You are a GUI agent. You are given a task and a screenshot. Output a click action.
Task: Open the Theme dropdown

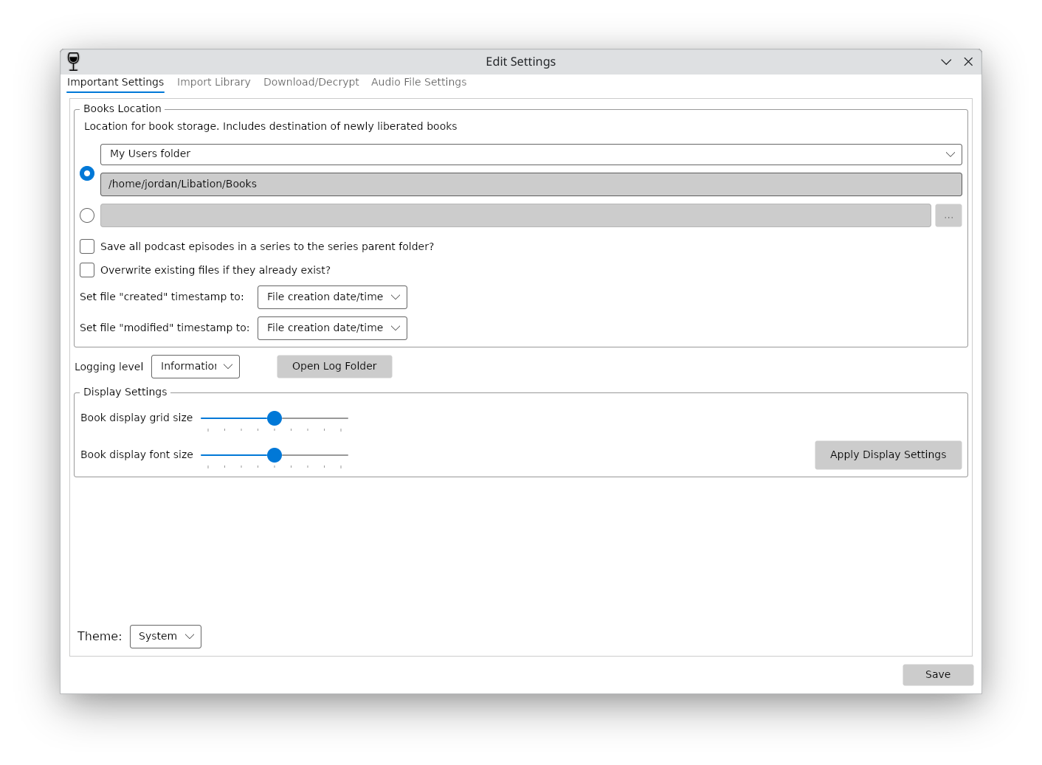(165, 637)
